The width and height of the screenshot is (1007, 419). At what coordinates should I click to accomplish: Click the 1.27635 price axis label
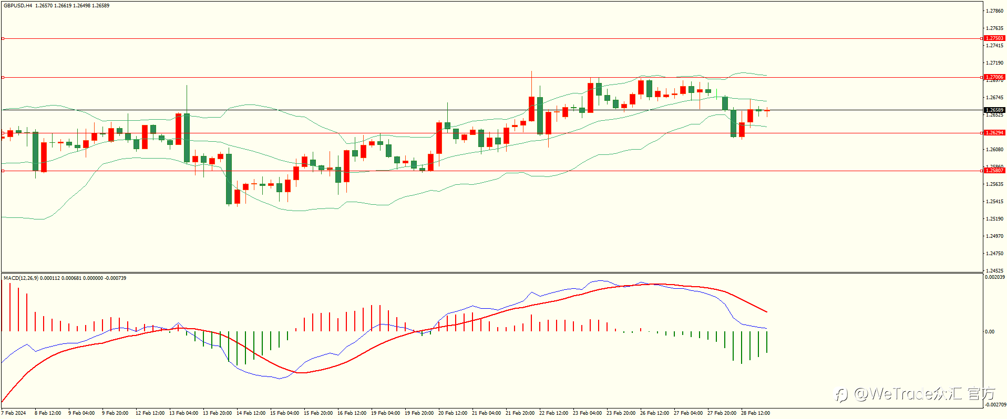point(995,28)
